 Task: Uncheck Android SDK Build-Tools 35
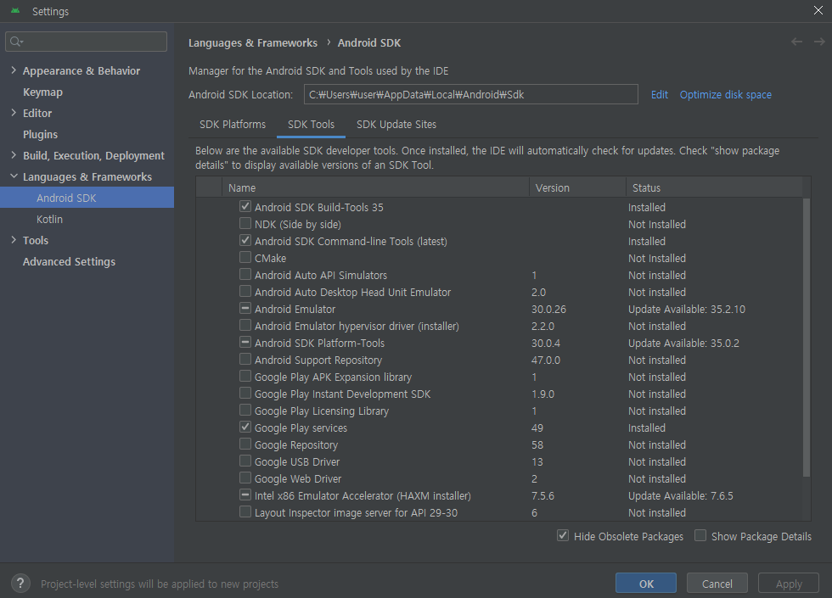pyautogui.click(x=245, y=206)
